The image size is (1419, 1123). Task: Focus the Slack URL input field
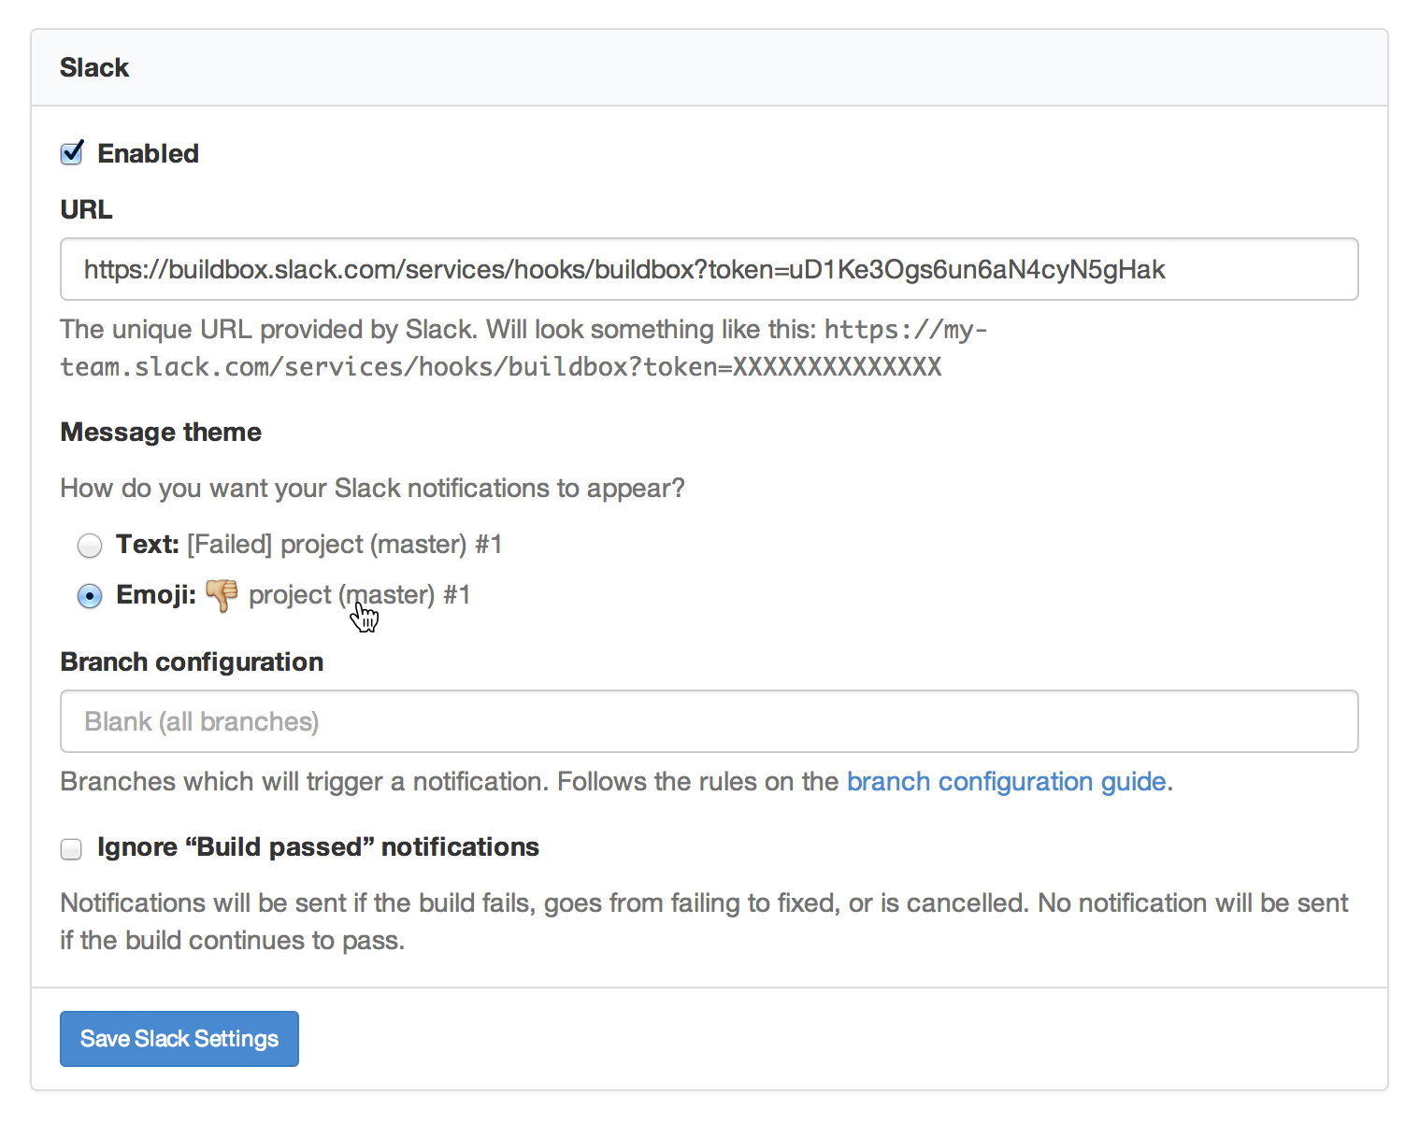click(x=709, y=269)
